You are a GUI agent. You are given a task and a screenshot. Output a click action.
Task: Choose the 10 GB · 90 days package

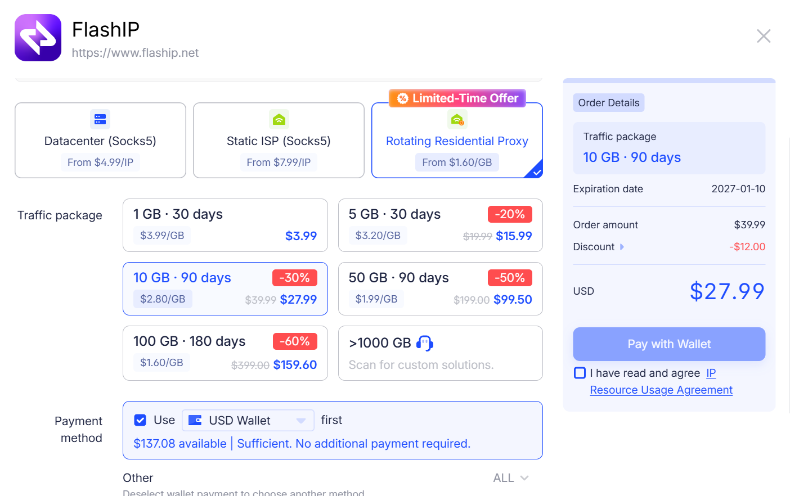pos(225,288)
